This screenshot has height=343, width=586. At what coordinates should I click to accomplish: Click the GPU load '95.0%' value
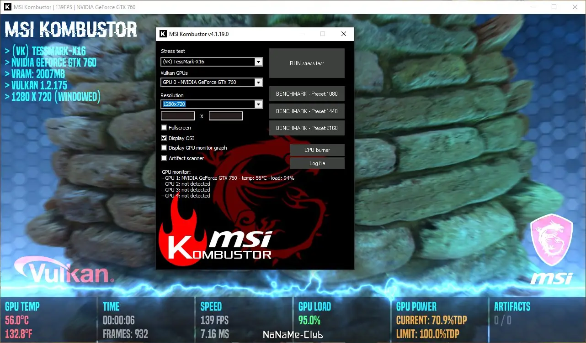point(309,320)
